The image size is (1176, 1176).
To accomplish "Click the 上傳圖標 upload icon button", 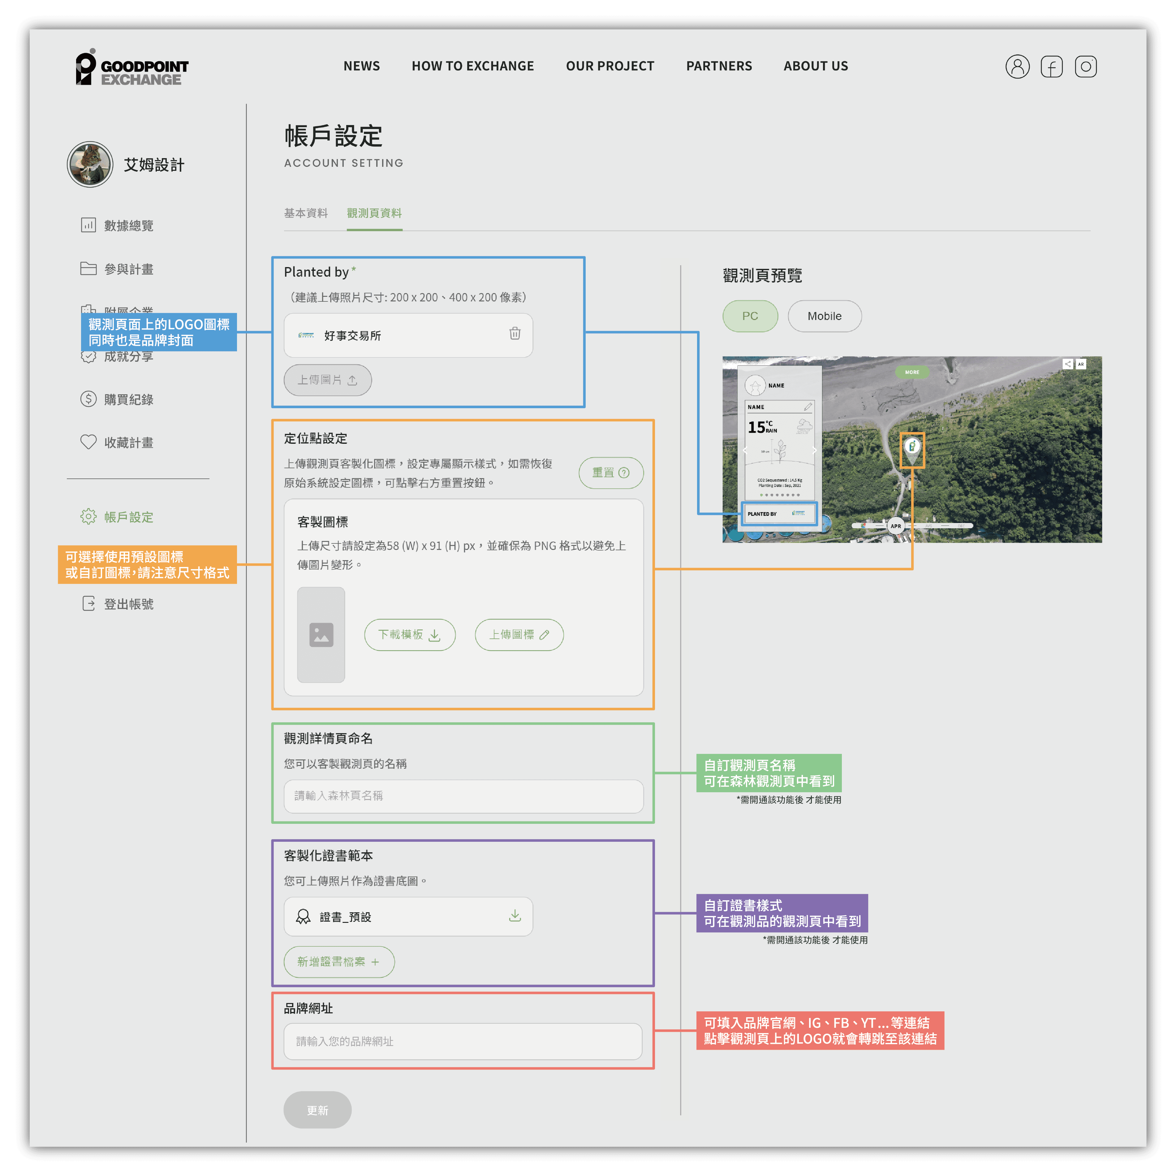I will coord(519,635).
